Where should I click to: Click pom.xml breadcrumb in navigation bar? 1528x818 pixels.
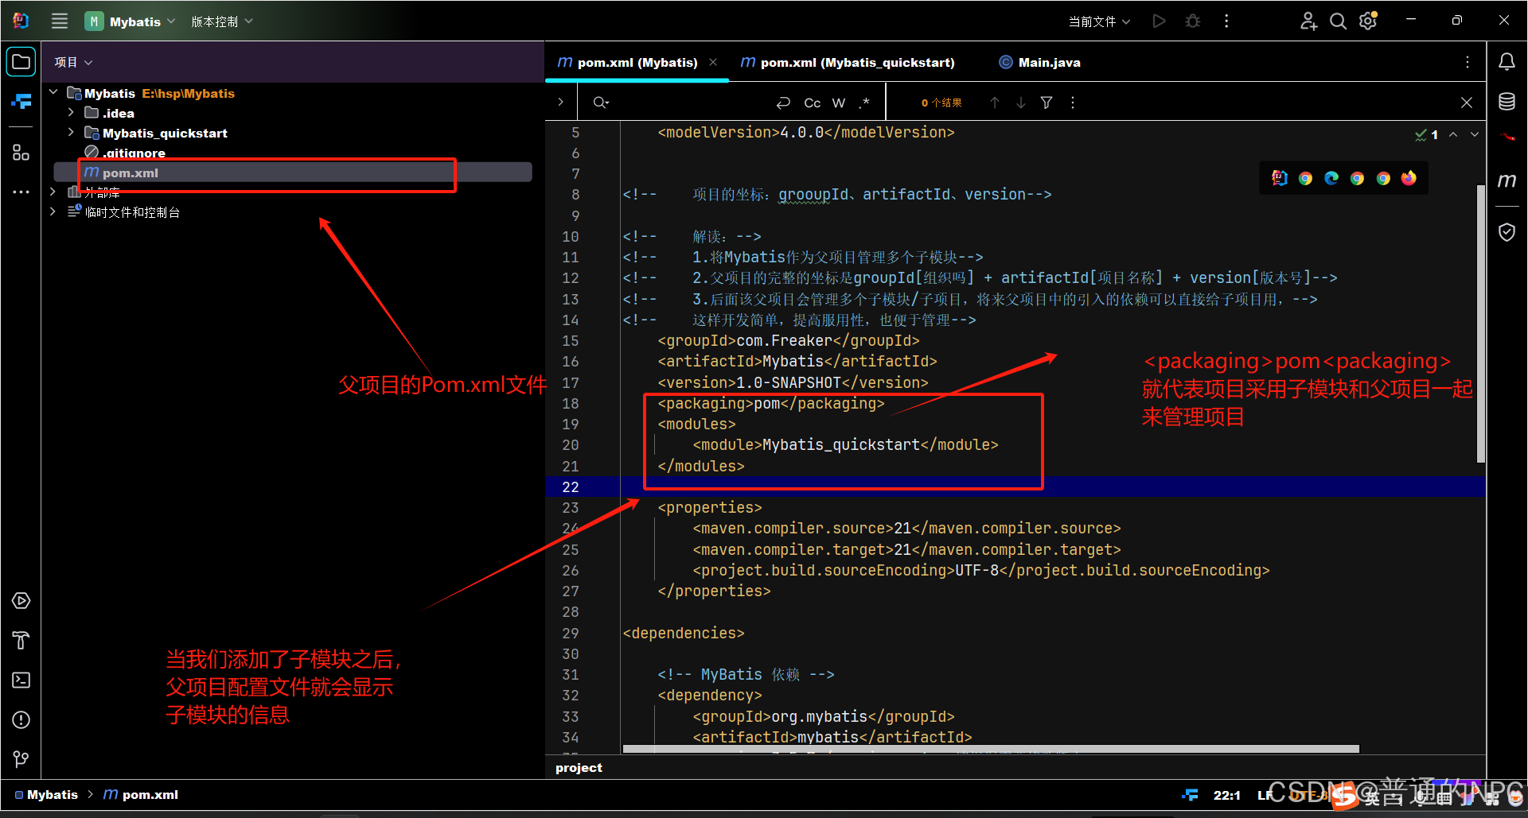[x=141, y=795]
